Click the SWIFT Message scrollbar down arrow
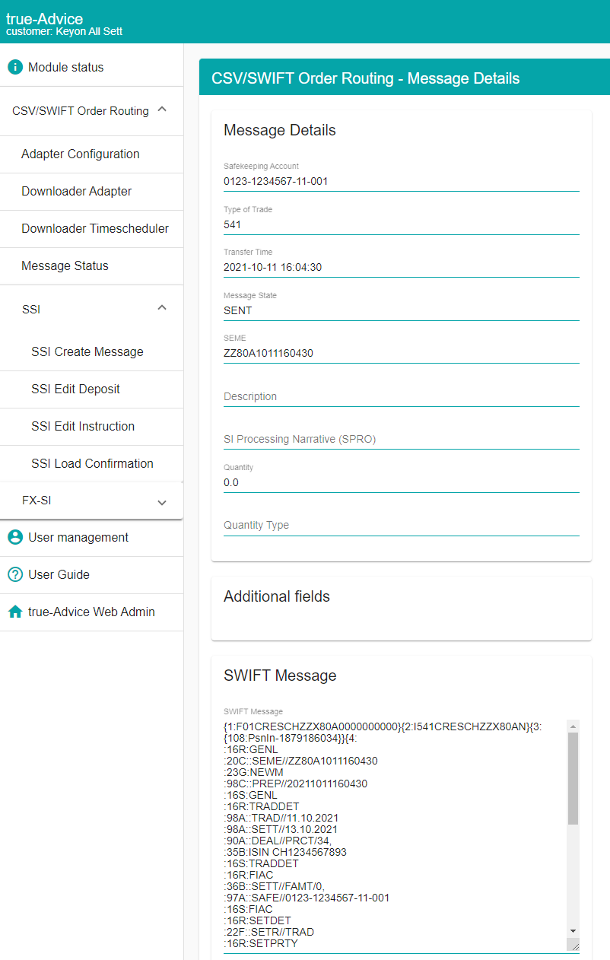Viewport: 610px width, 960px height. (x=573, y=931)
